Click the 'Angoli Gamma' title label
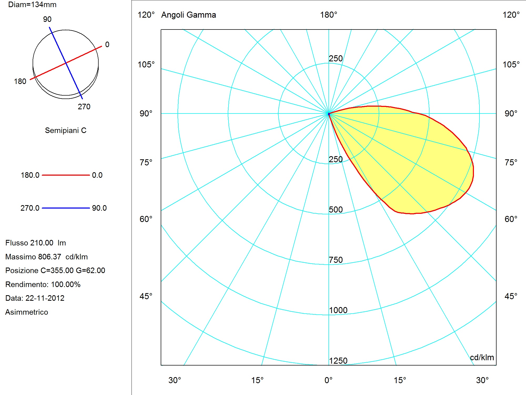The width and height of the screenshot is (526, 395). click(x=189, y=15)
